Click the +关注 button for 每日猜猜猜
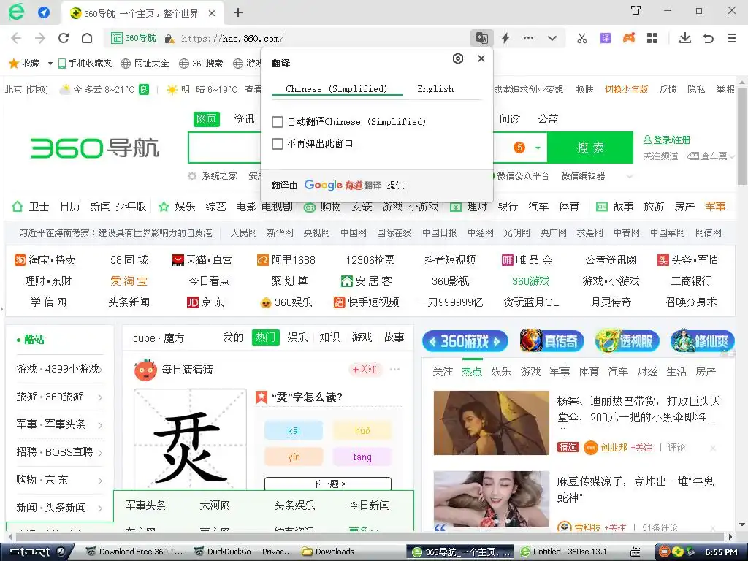Viewport: 748px width, 561px height. coord(365,369)
